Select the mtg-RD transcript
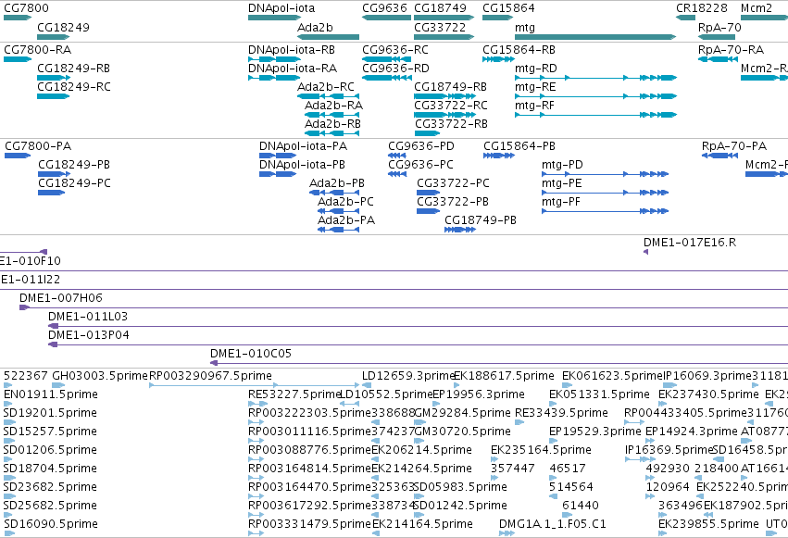788x538 pixels. click(x=596, y=78)
